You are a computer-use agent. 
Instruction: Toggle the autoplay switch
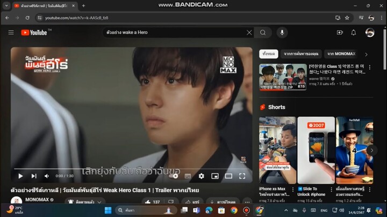pyautogui.click(x=174, y=176)
